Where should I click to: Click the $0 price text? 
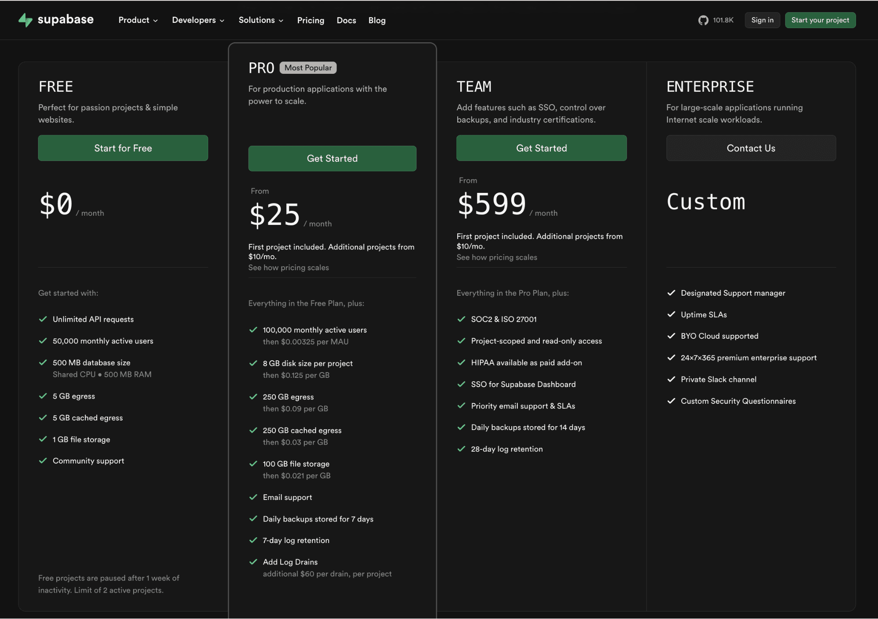pos(56,204)
